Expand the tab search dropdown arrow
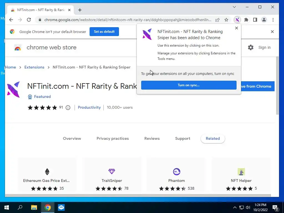The height and width of the screenshot is (213, 284). tap(234, 7)
